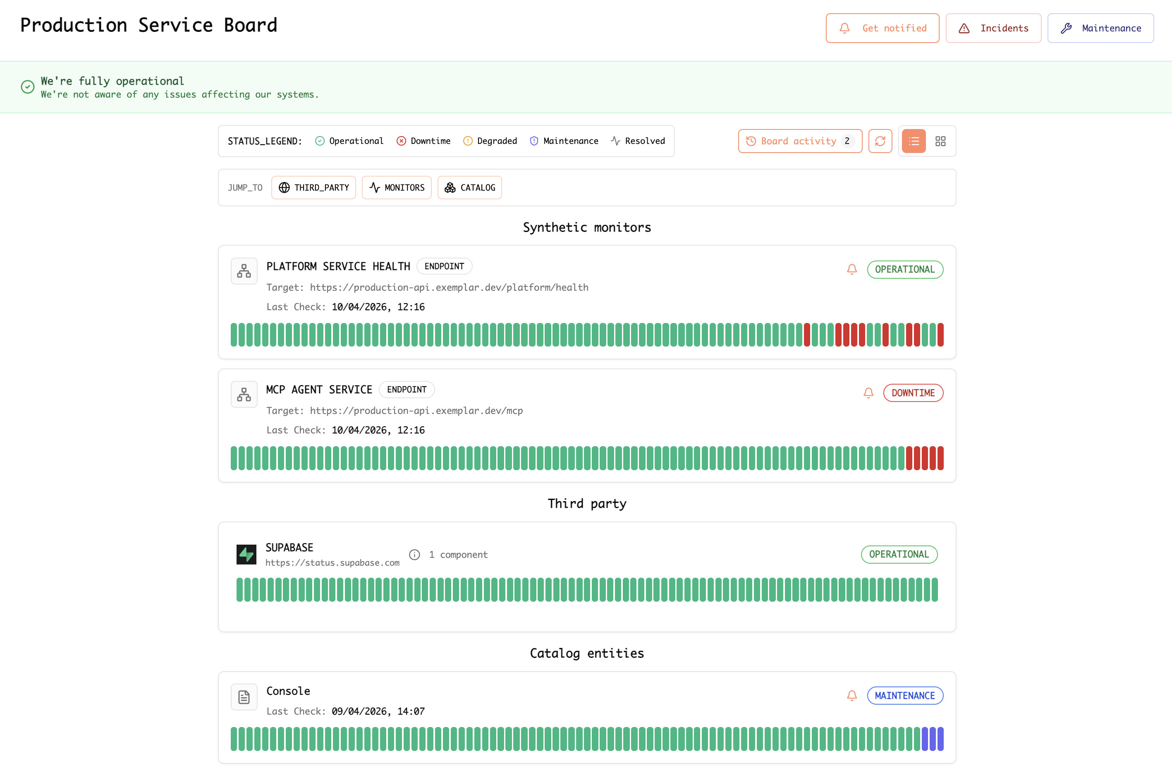Click the Supabase logo

coord(246,555)
